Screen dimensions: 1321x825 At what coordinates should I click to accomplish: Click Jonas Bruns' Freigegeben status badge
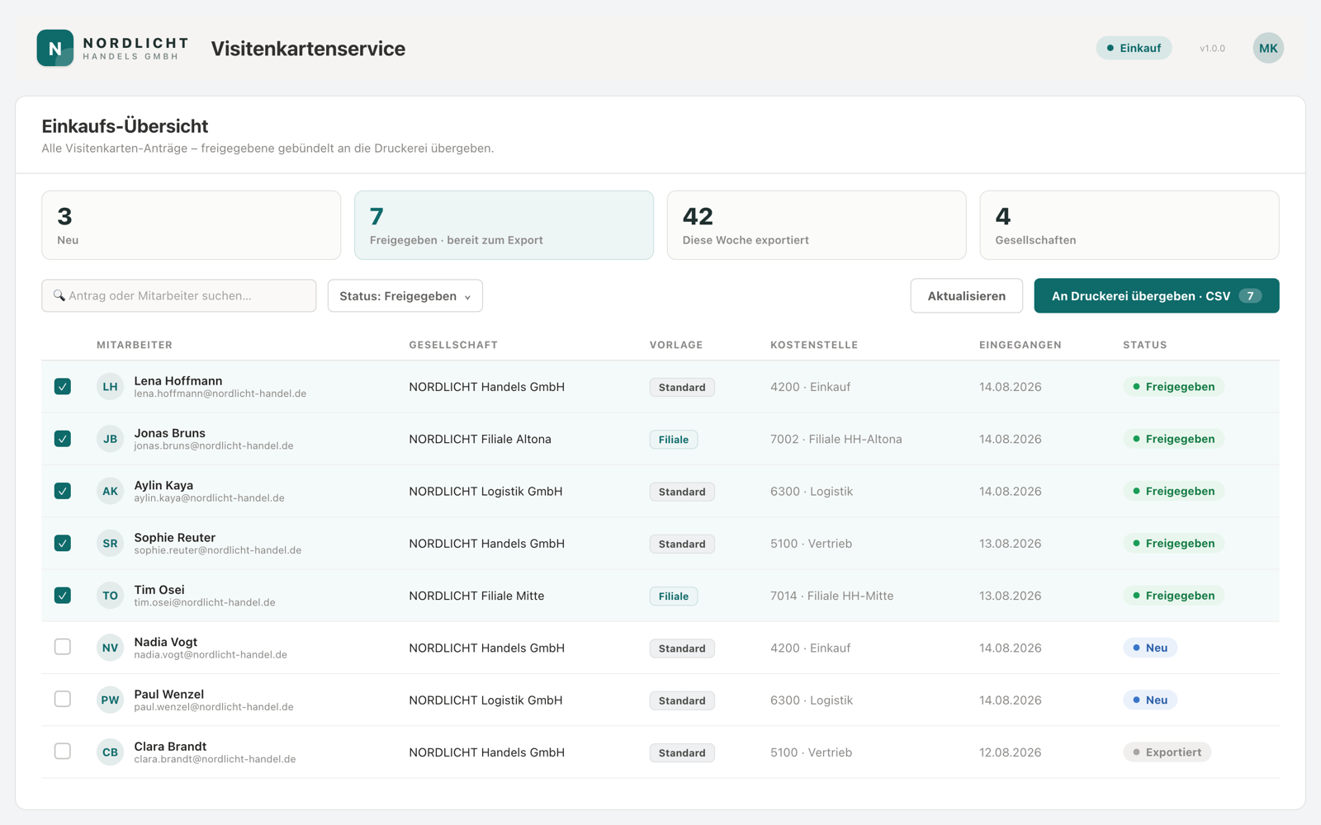[x=1173, y=439]
